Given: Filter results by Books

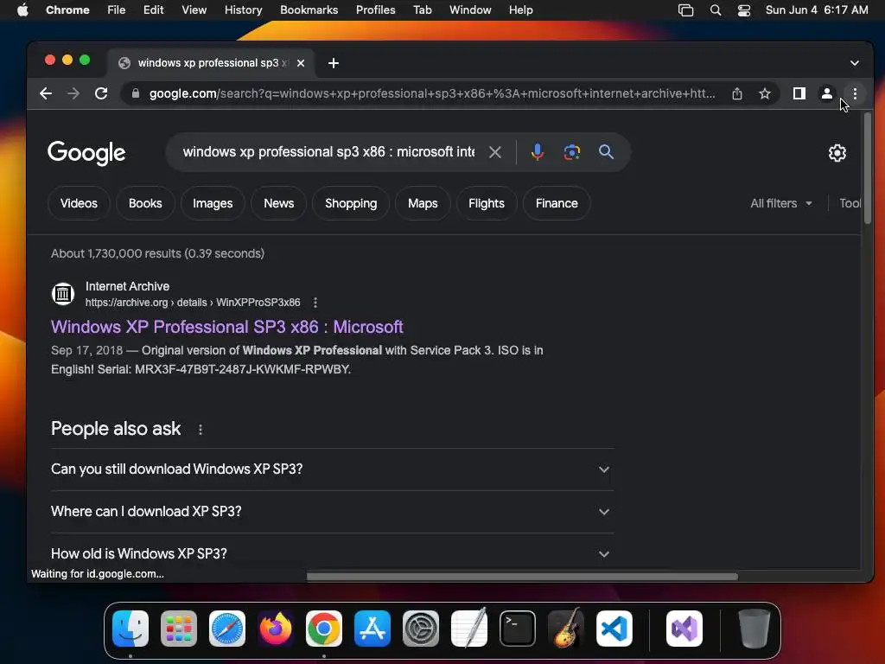Looking at the screenshot, I should coord(145,203).
